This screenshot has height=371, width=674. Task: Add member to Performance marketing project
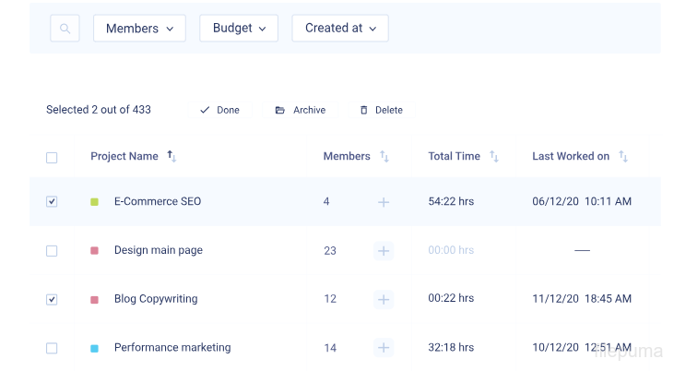click(384, 348)
